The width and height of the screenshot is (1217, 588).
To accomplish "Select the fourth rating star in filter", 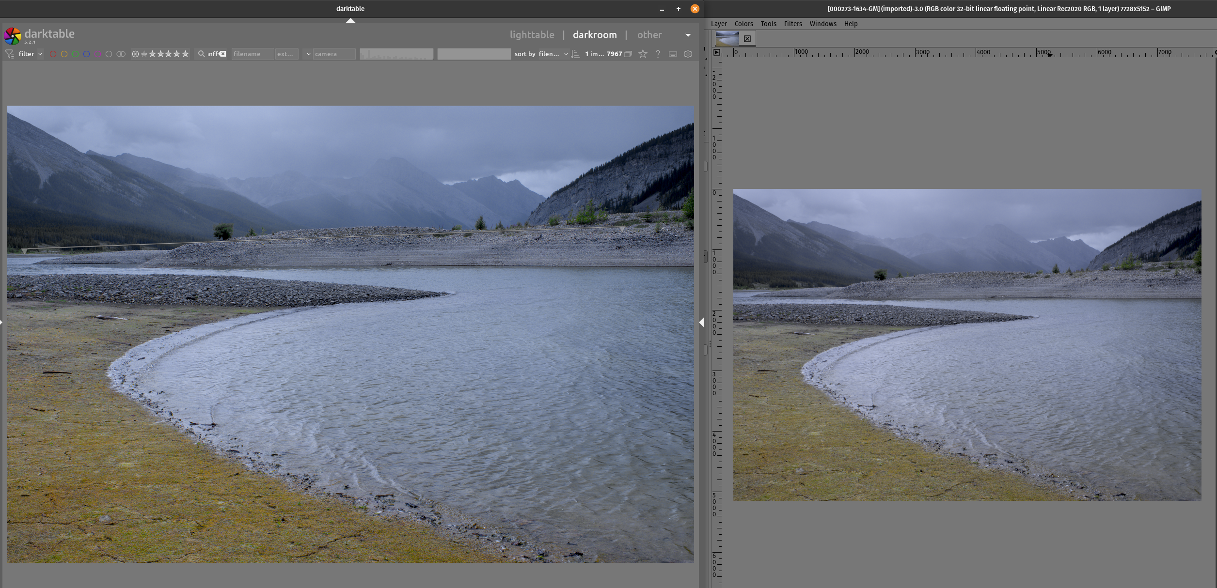I will tap(177, 54).
